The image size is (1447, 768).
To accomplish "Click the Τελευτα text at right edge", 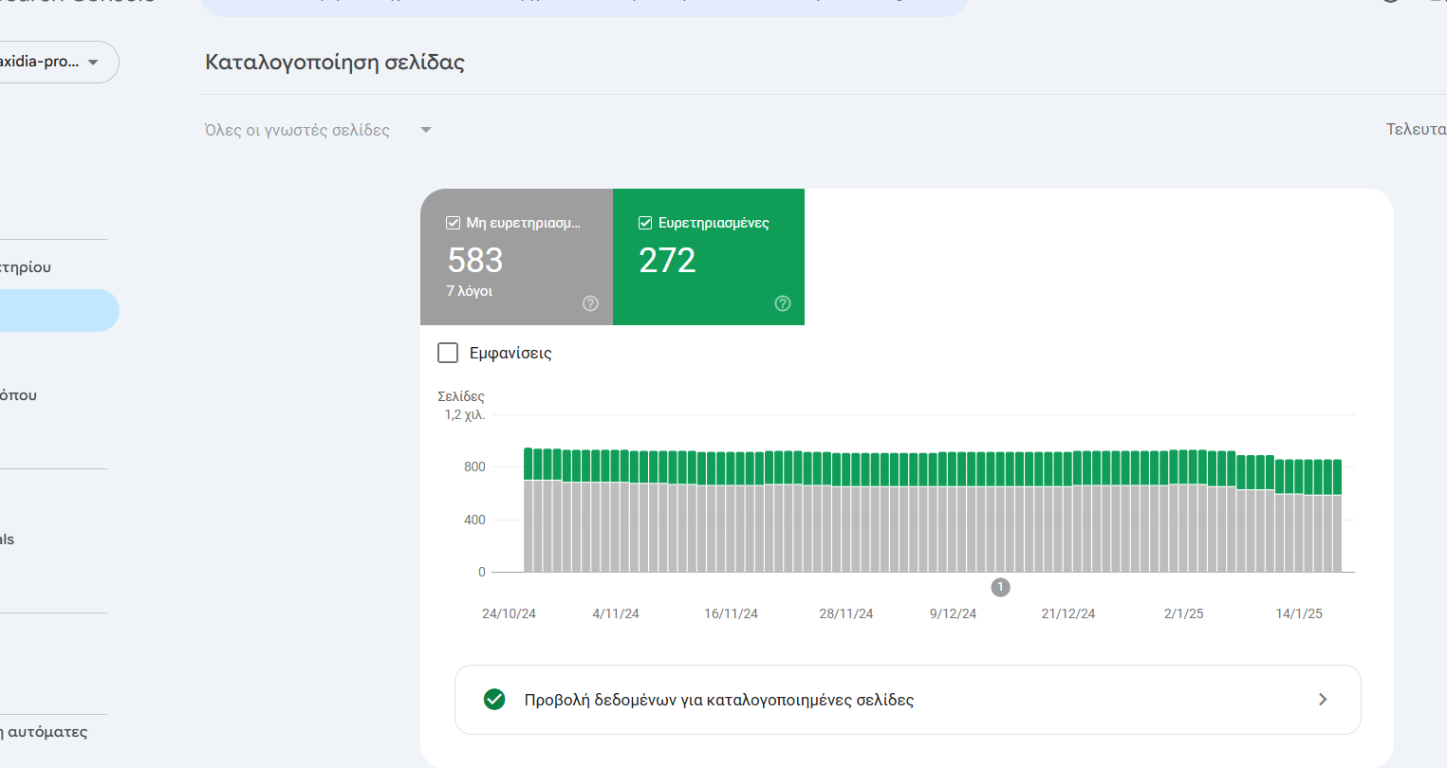I will click(1416, 130).
